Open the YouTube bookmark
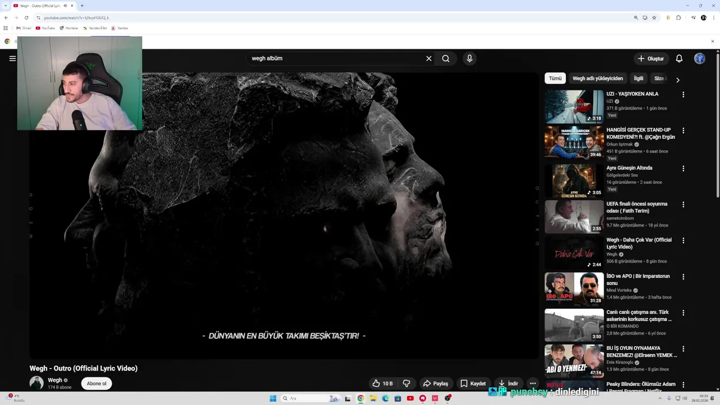Viewport: 720px width, 405px height. point(45,28)
